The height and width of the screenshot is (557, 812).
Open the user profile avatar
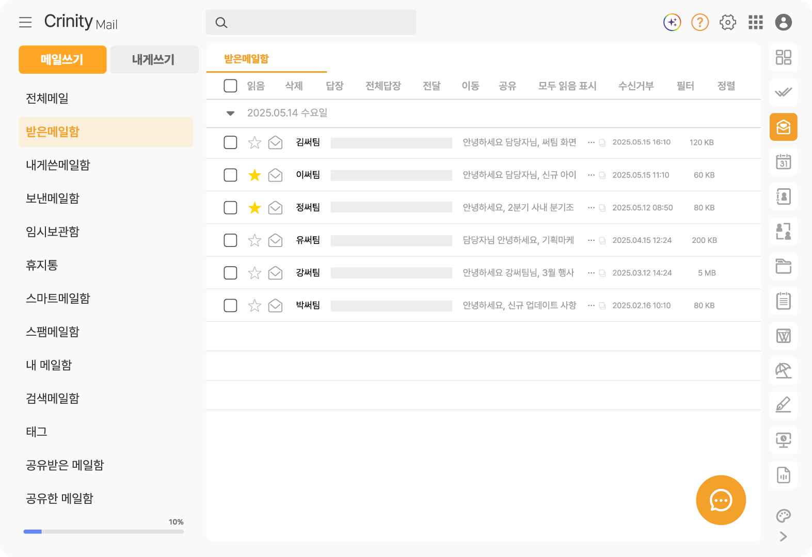(x=784, y=22)
